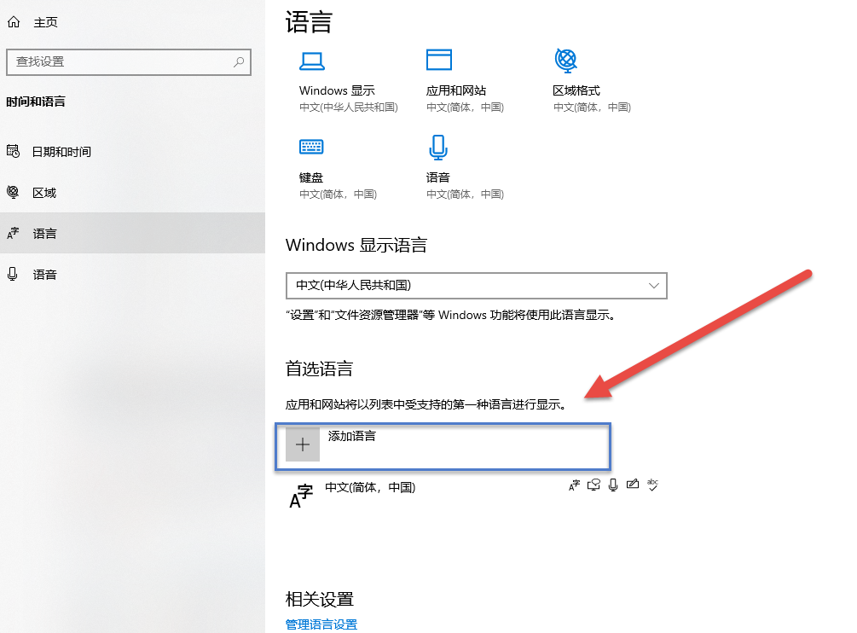The height and width of the screenshot is (633, 857).
Task: Click the A字 icon beside 中文(简体，中国)
Action: click(301, 496)
